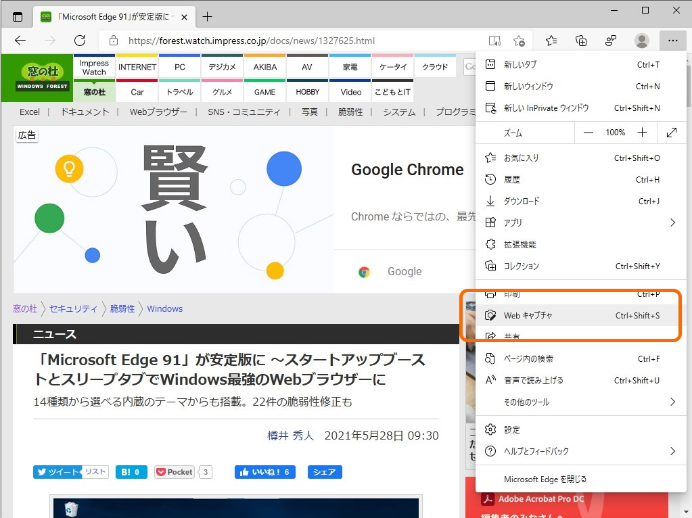Open immersive reader with read aloud icon

(494, 40)
